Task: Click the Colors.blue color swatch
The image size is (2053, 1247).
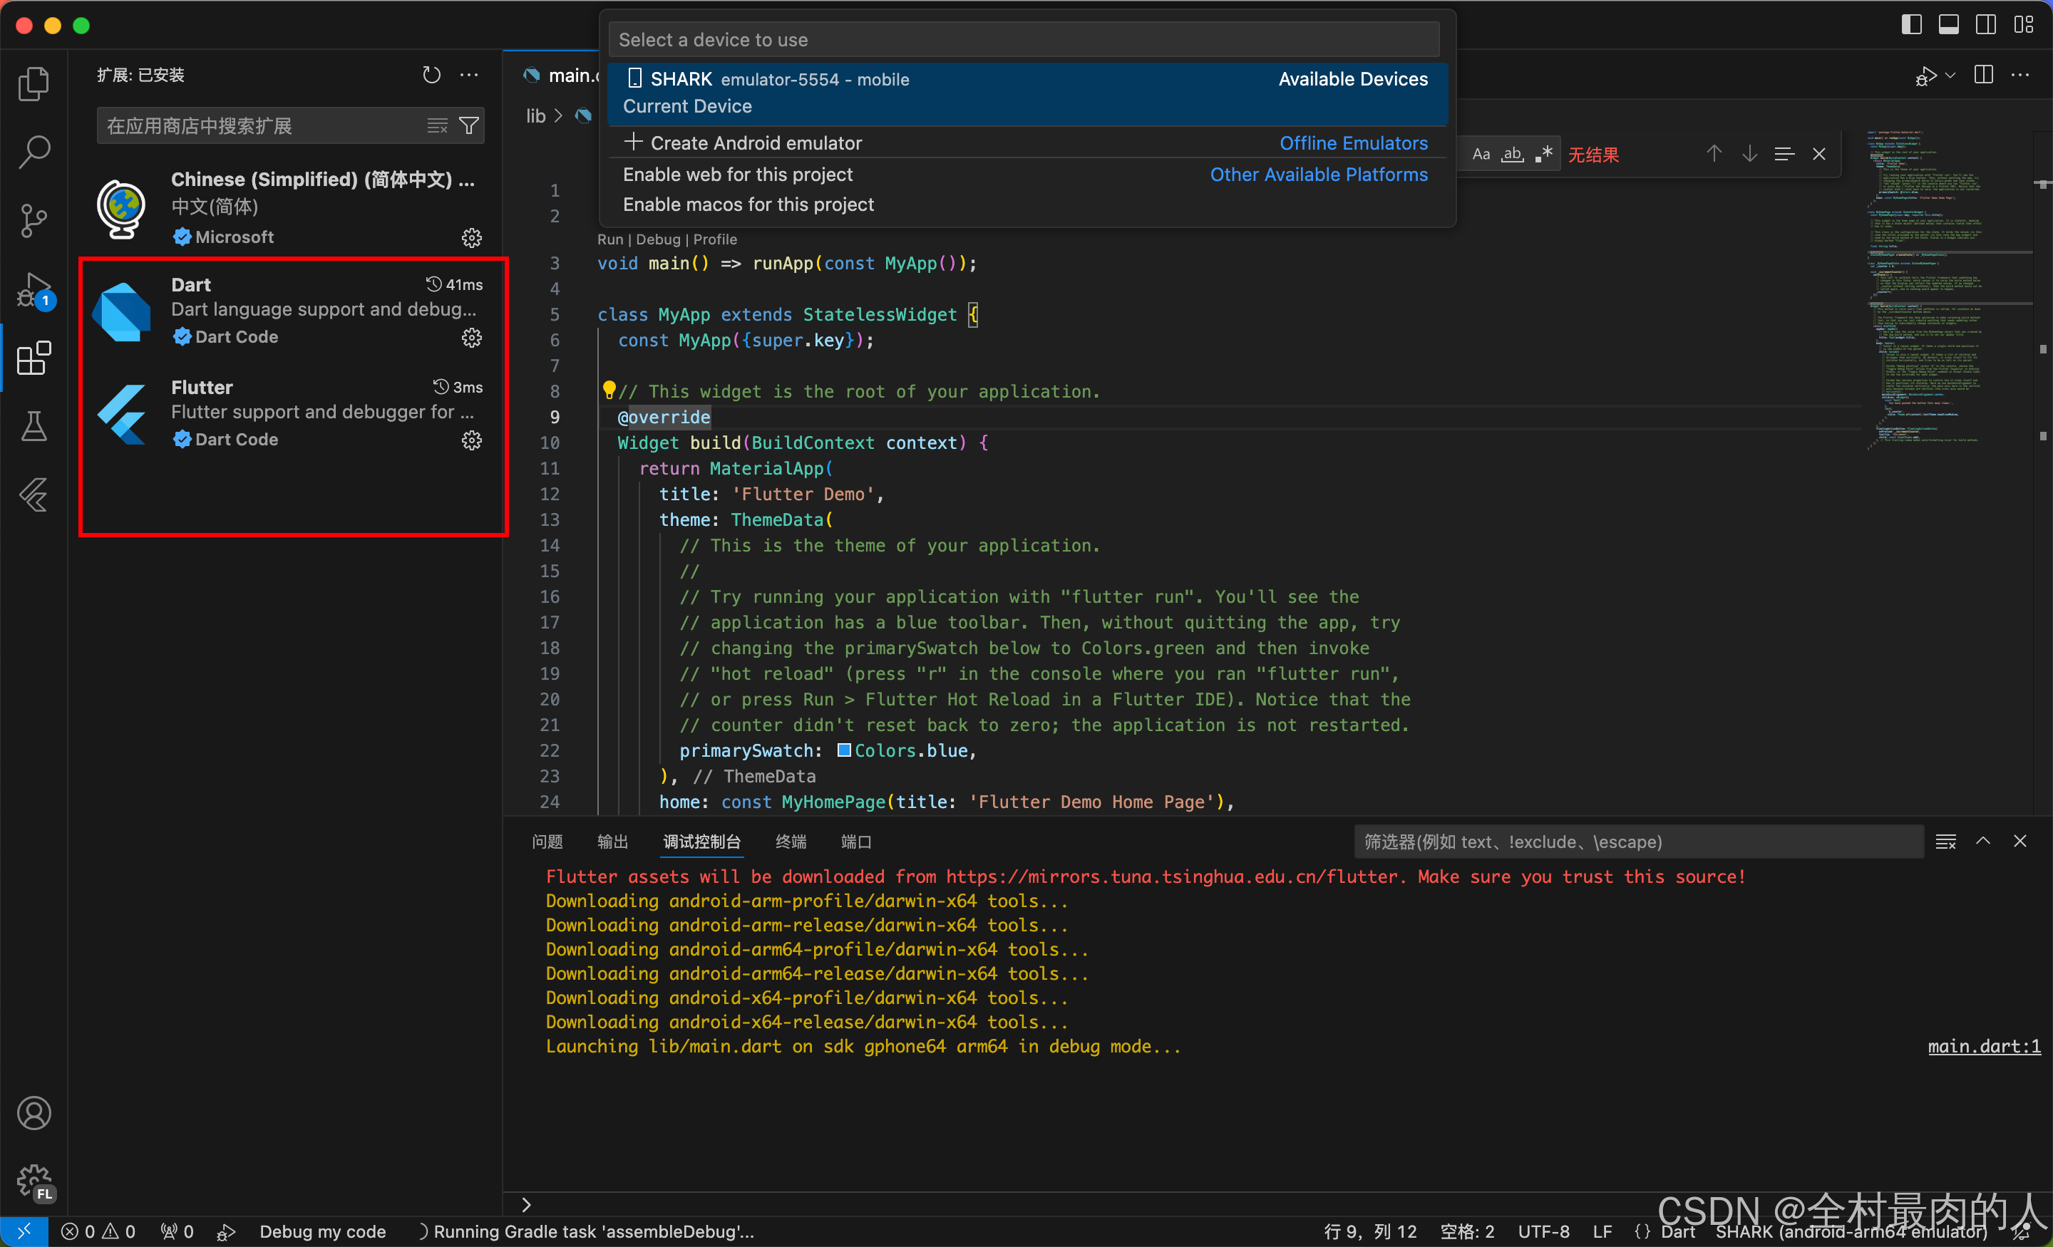Action: 843,750
